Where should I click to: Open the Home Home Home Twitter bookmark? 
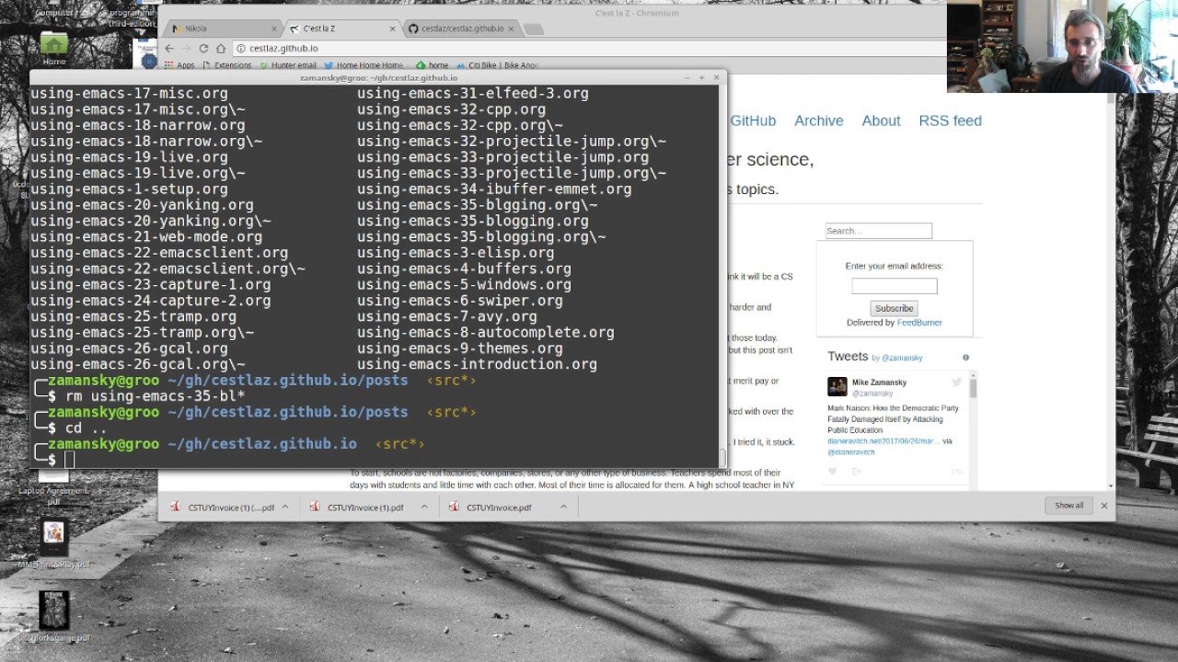364,65
